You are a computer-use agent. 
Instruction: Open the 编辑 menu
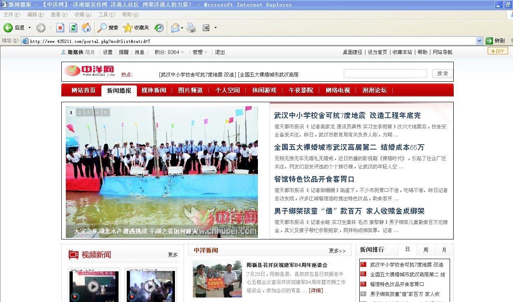click(35, 15)
